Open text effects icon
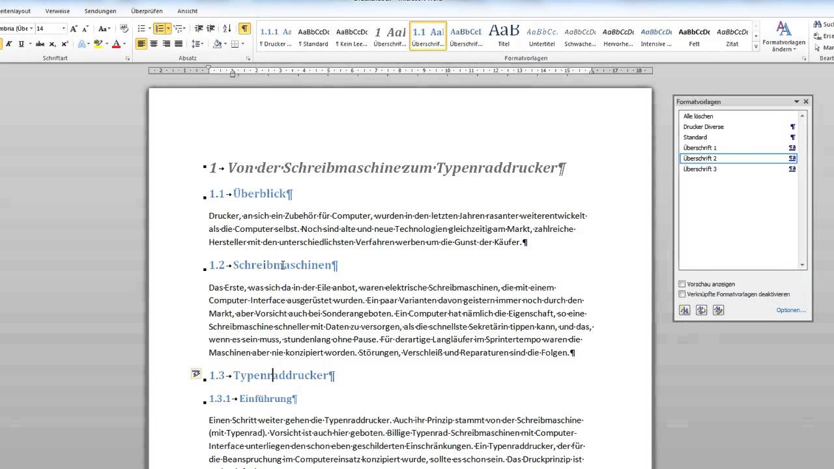 tap(83, 44)
